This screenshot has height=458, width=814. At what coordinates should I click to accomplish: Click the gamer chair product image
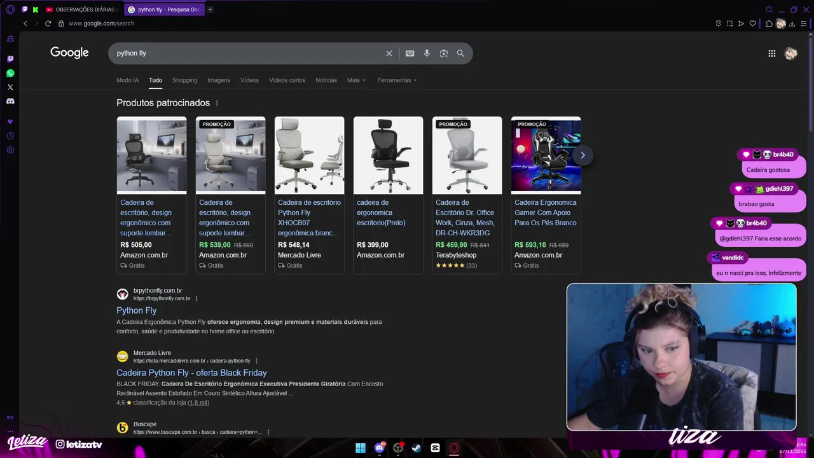coord(546,155)
